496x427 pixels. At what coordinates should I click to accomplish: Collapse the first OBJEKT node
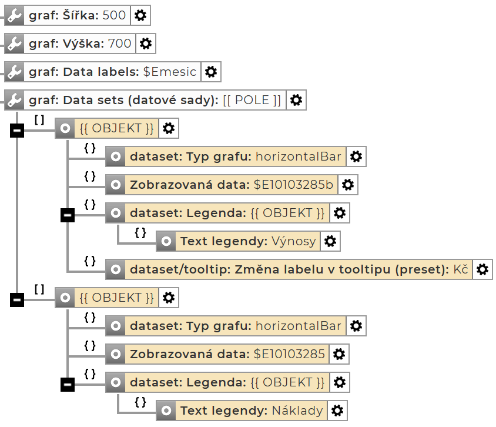point(17,131)
